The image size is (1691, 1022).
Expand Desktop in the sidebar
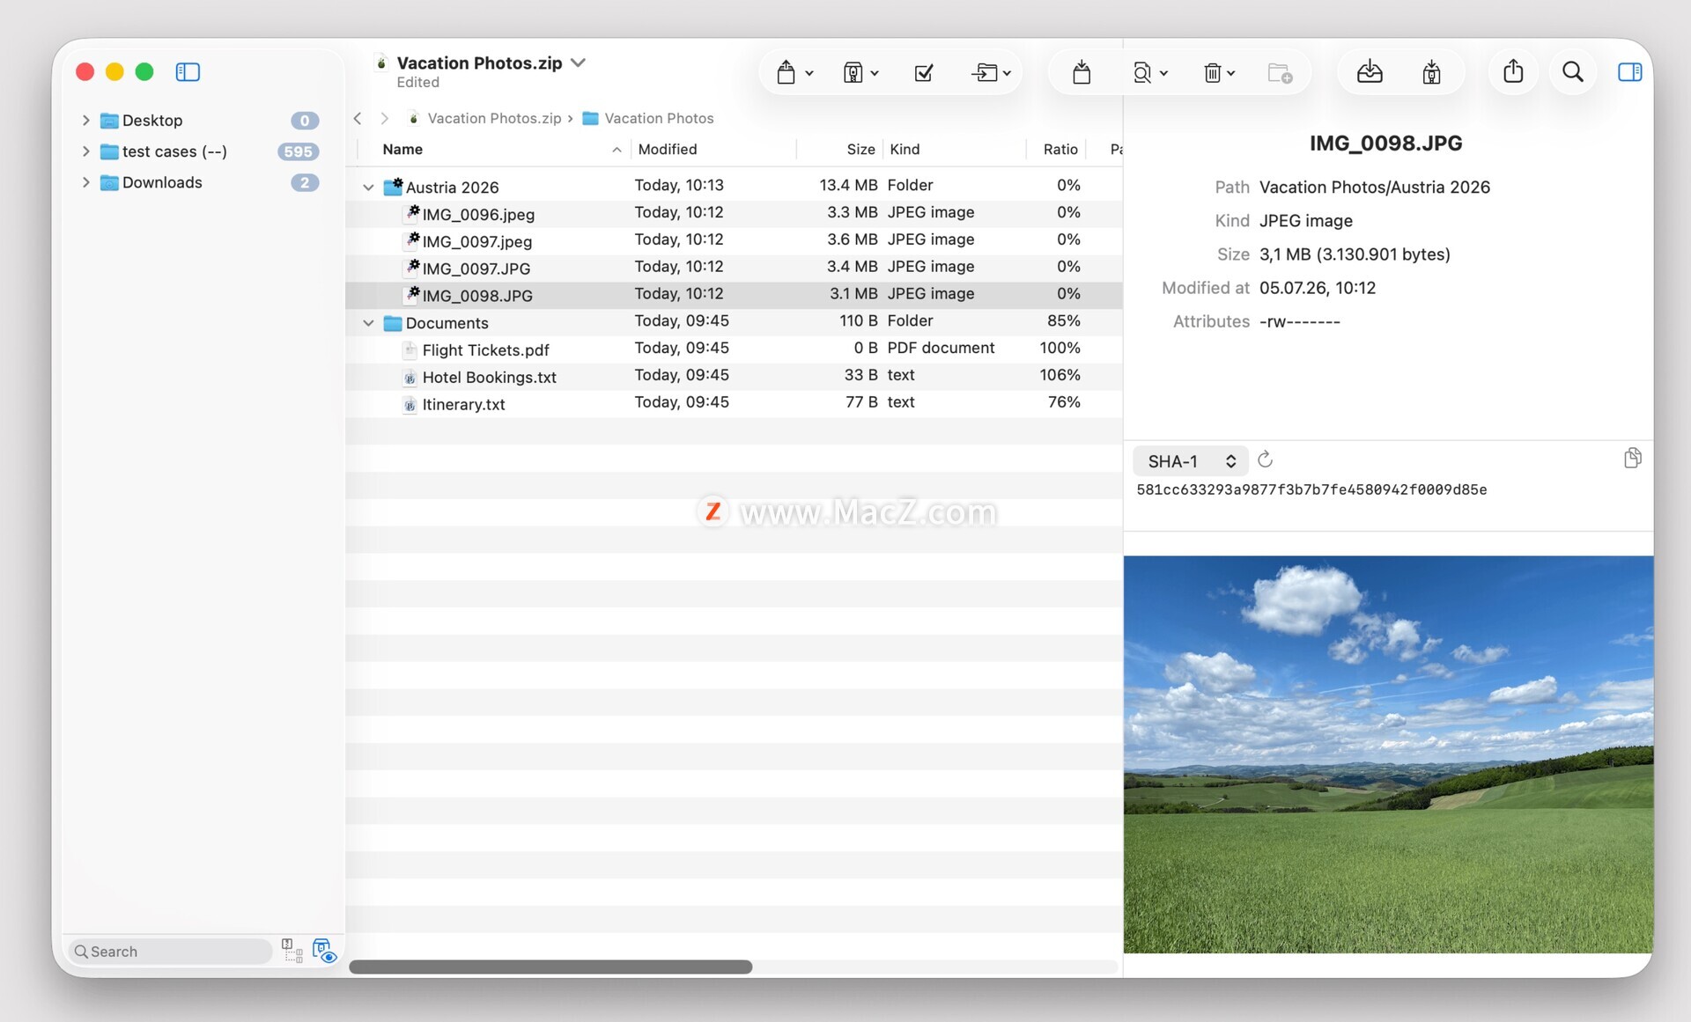coord(85,121)
